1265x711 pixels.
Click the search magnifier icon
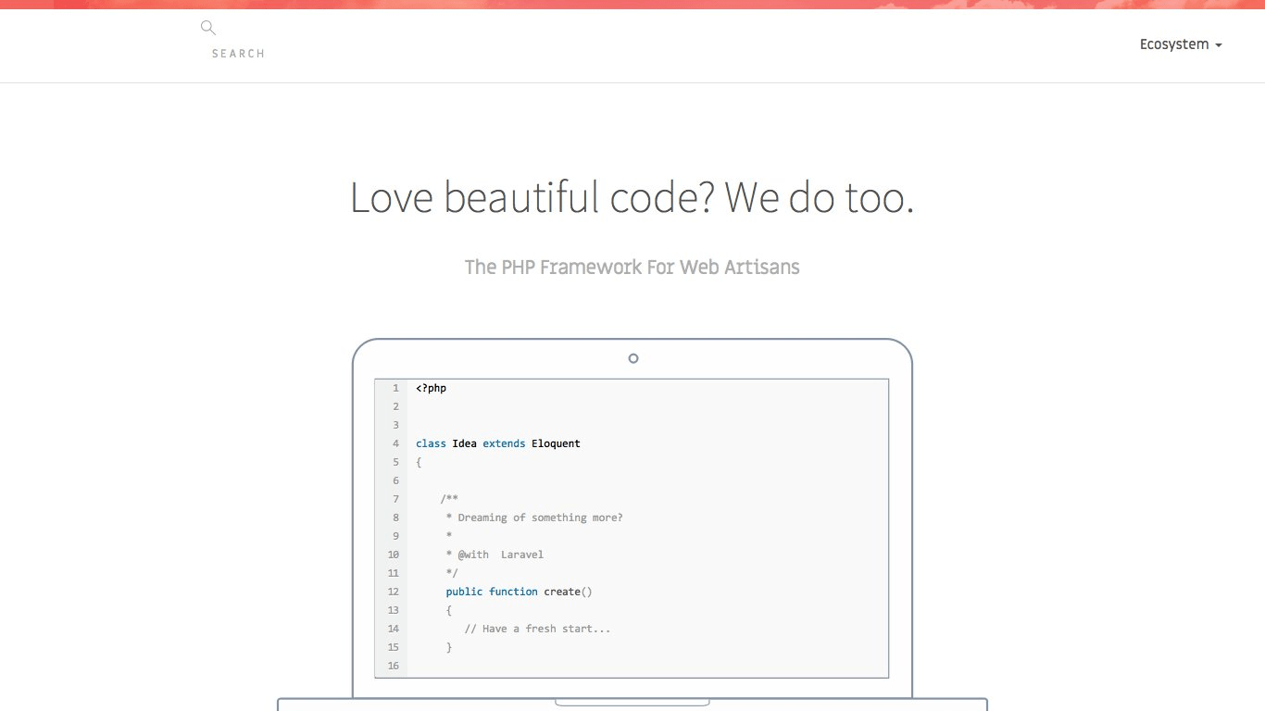tap(207, 27)
